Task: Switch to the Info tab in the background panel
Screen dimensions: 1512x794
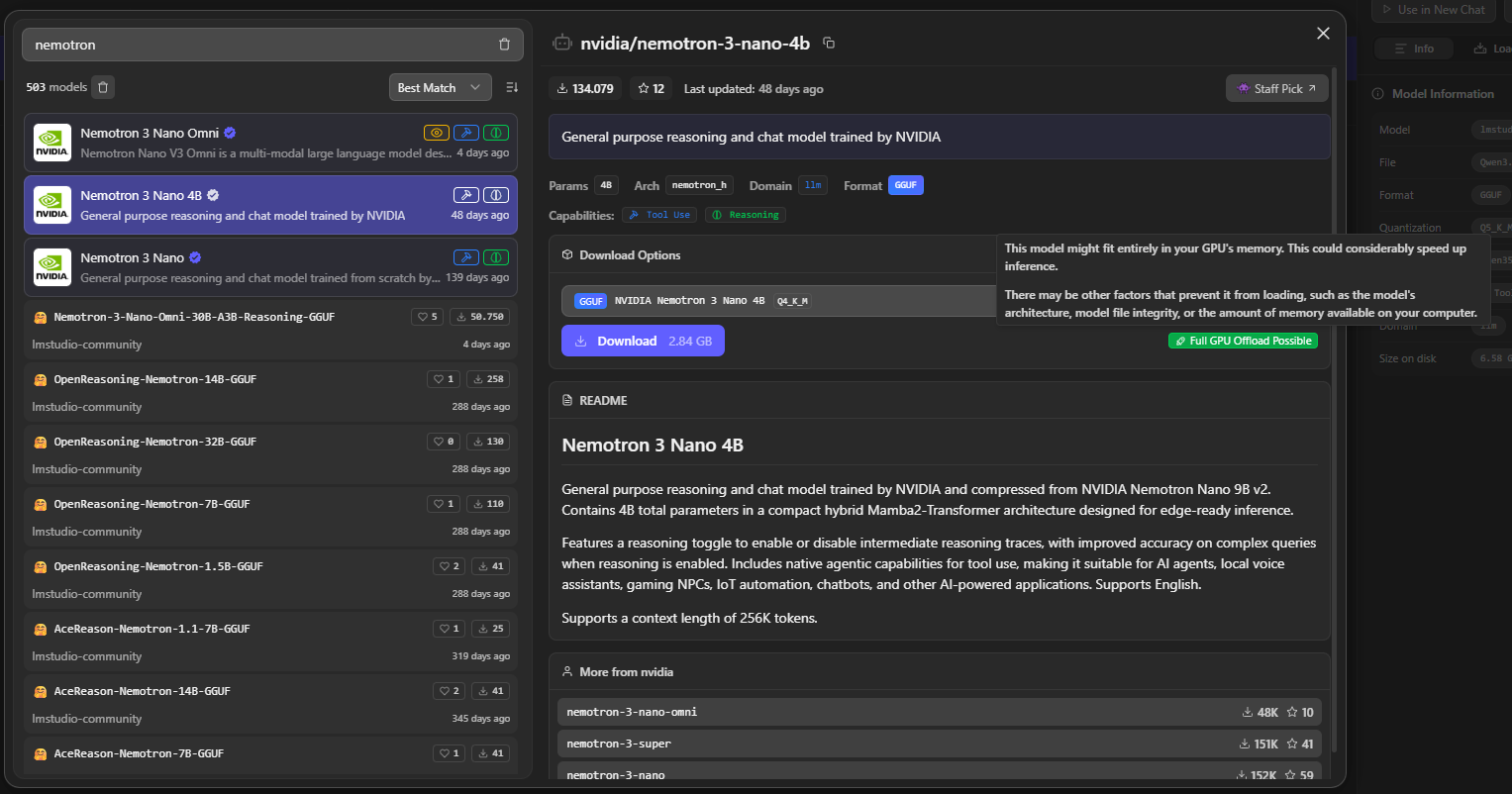Action: point(1413,49)
